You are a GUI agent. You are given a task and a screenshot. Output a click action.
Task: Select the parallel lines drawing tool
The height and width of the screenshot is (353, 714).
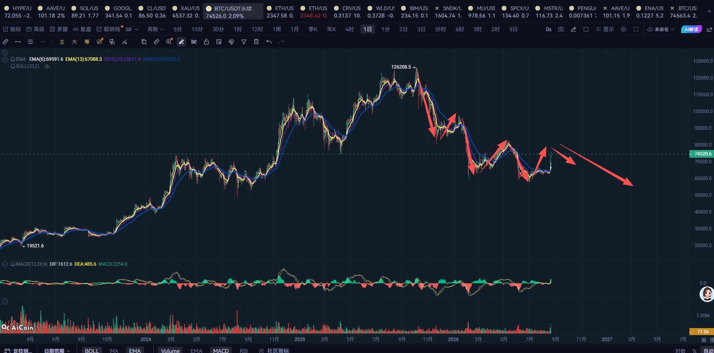(x=30, y=42)
